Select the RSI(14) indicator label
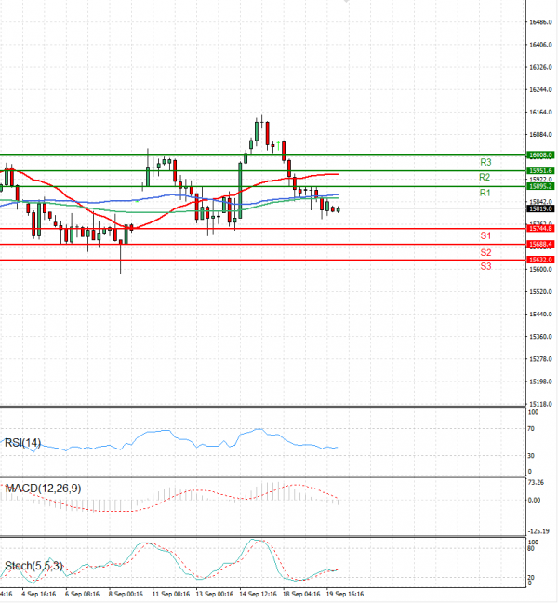This screenshot has height=603, width=558. point(23,442)
